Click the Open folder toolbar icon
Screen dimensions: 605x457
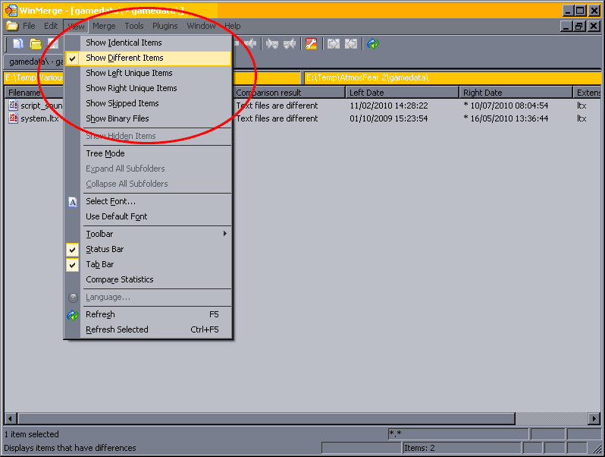(36, 44)
